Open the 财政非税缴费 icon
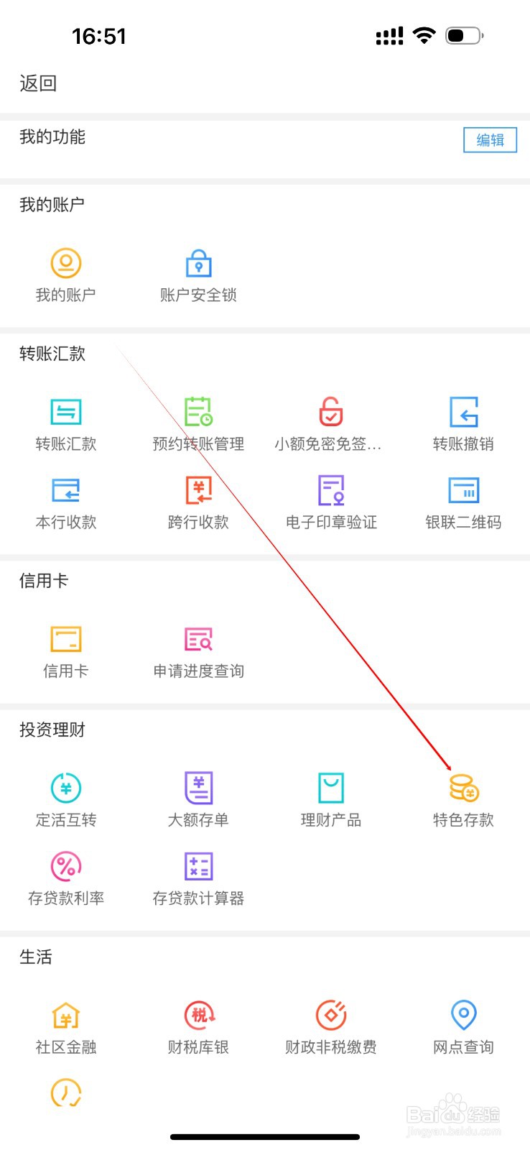 (331, 1015)
